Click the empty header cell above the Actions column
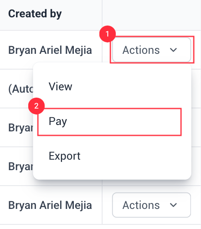Screen dimensions: 201x229 tap(151, 15)
